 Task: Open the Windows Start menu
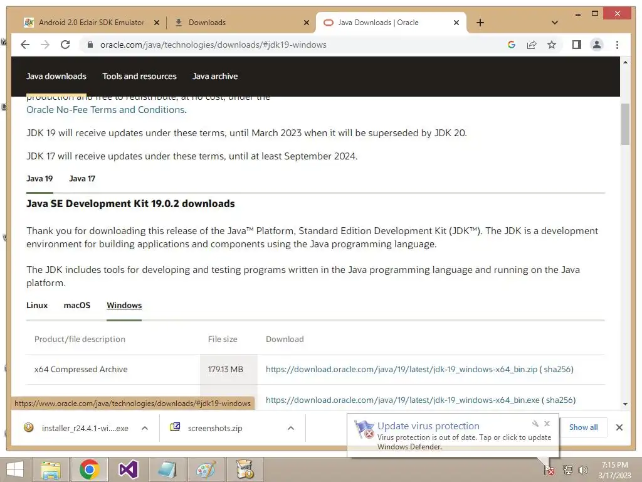15,469
